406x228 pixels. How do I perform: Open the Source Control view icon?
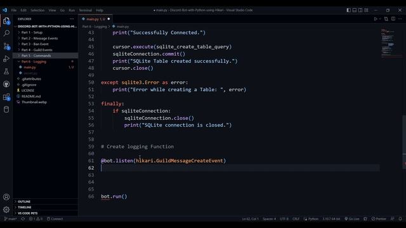(x=6, y=46)
